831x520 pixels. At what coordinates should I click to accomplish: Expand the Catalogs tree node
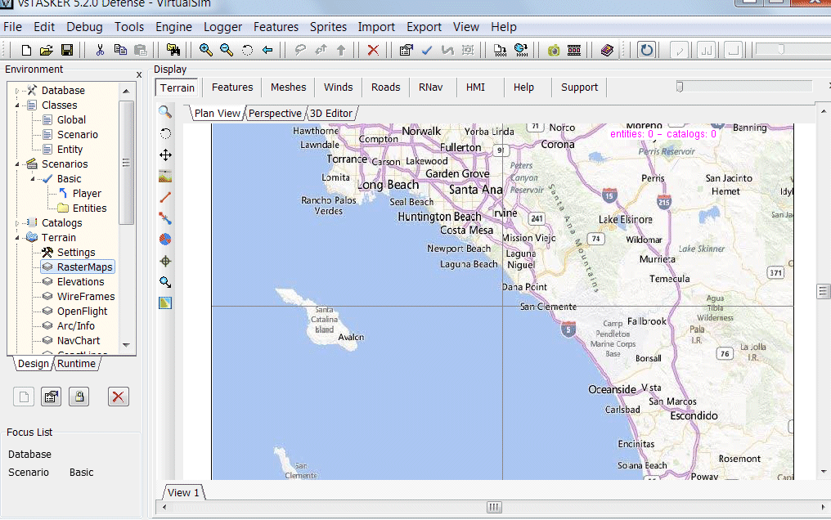[x=18, y=223]
